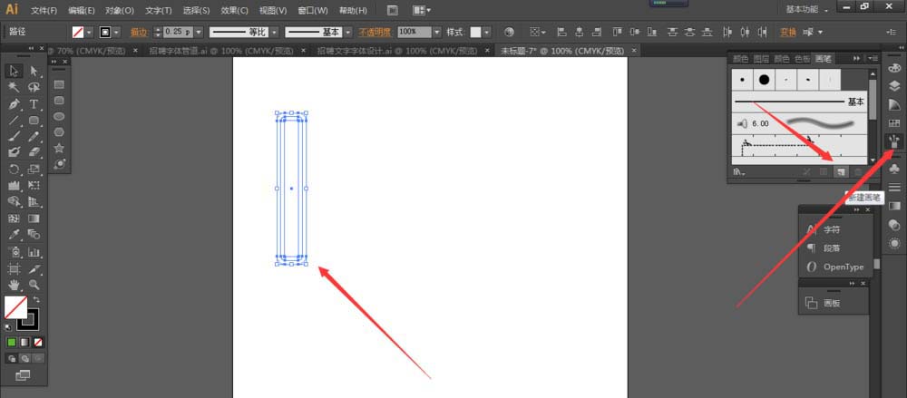Select the Pencil tool
This screenshot has height=398, width=907.
pyautogui.click(x=34, y=137)
